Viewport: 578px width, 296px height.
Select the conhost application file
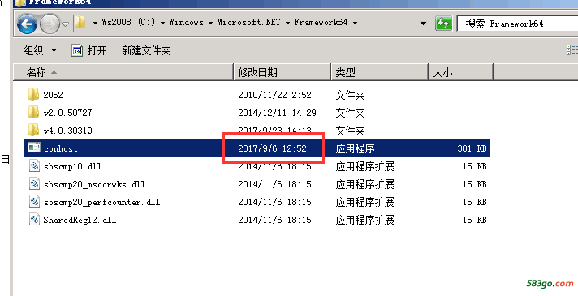click(60, 148)
